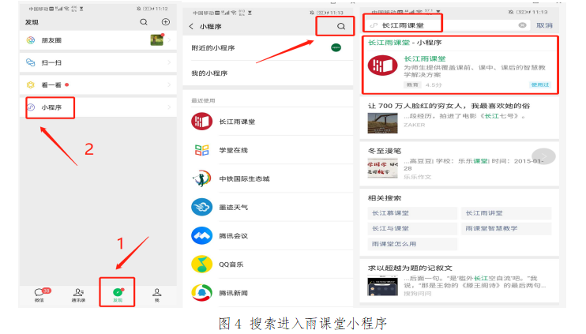Expand the 朋友圈 row chevron
This screenshot has height=334, width=586.
pyautogui.click(x=169, y=40)
